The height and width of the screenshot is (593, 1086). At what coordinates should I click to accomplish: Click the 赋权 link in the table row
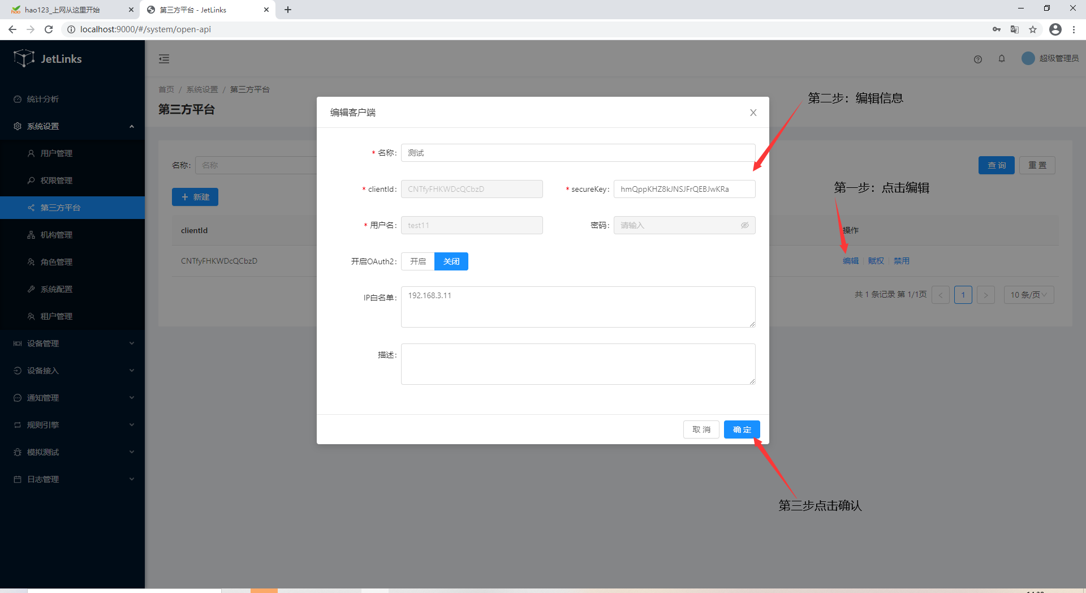tap(876, 261)
